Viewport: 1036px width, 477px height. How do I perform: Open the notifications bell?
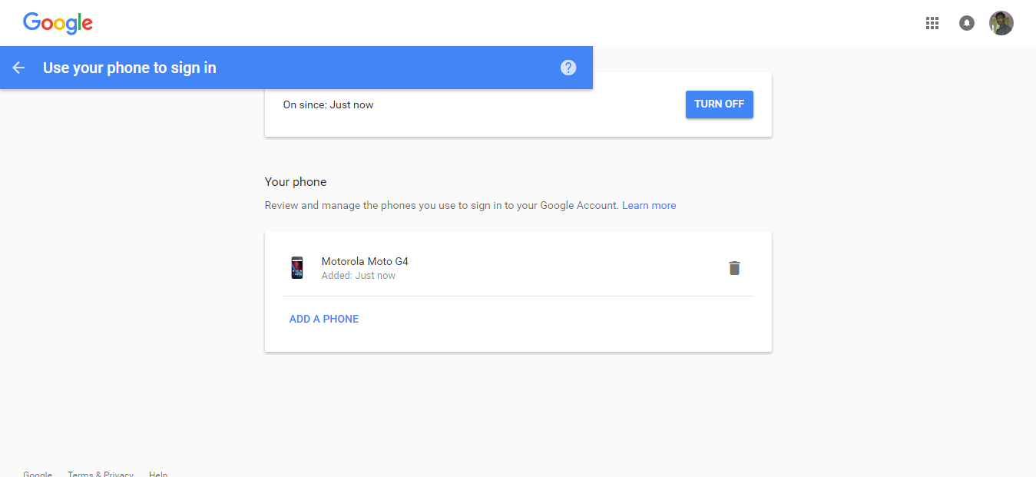[967, 23]
